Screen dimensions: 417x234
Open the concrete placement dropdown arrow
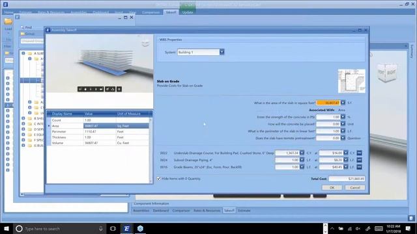click(343, 124)
